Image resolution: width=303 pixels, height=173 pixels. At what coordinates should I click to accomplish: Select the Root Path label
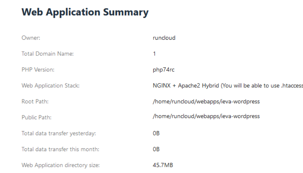[x=35, y=102]
